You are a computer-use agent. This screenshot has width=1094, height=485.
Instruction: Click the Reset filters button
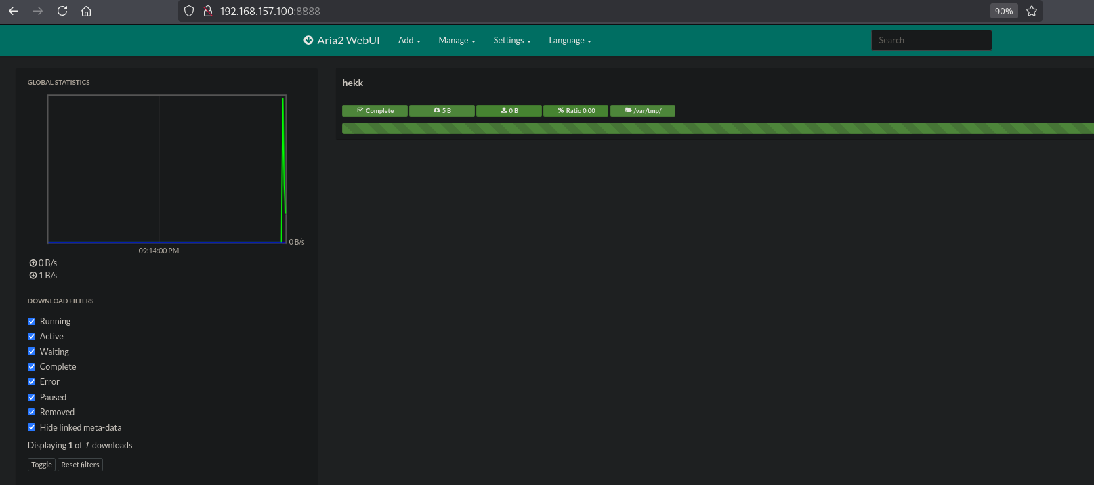click(x=80, y=465)
